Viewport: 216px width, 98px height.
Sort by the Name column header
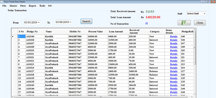(56, 32)
